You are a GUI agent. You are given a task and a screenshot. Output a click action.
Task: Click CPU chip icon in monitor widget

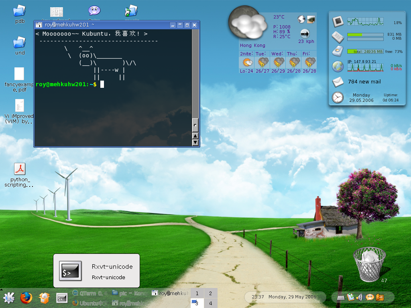tap(338, 21)
